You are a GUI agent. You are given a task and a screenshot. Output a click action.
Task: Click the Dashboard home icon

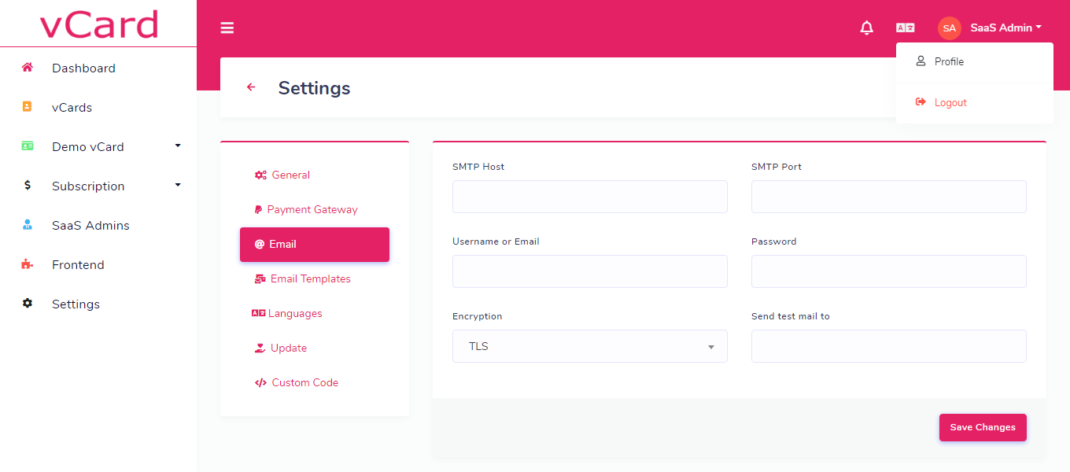tap(28, 68)
